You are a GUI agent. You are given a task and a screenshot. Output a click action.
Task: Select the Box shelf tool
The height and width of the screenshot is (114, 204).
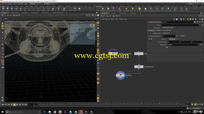click(x=3, y=9)
